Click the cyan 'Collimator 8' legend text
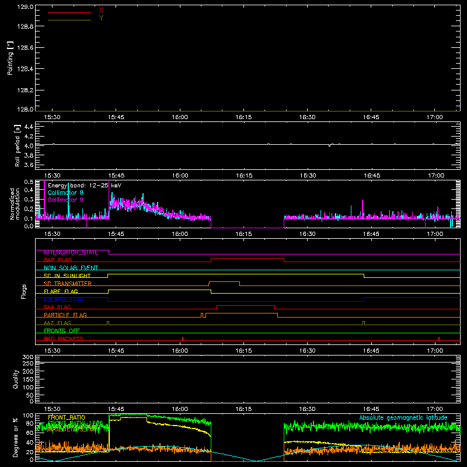467x467 pixels. tap(65, 193)
